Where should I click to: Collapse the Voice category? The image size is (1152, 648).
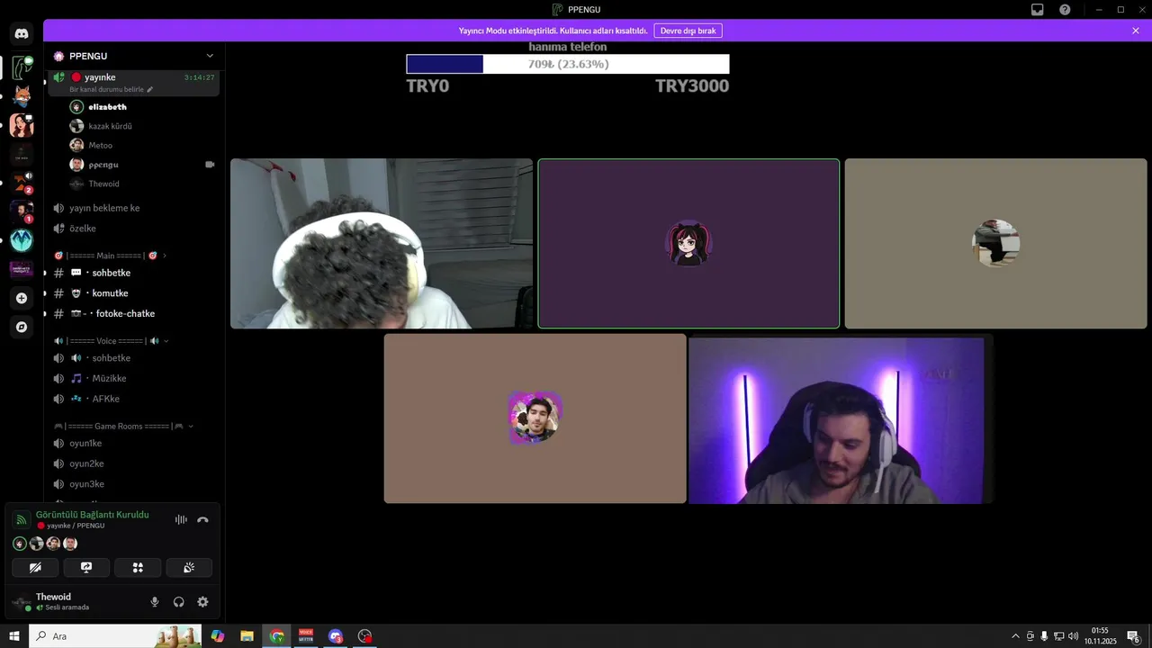[112, 341]
